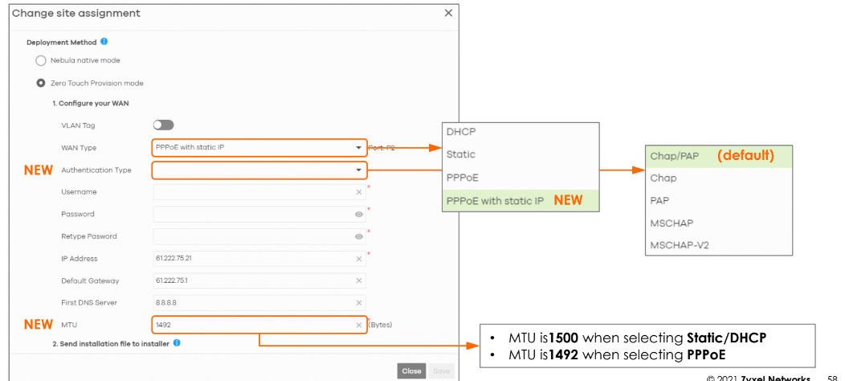Viewport: 845px width, 381px height.
Task: Clear the Default Gateway field value
Action: (359, 281)
